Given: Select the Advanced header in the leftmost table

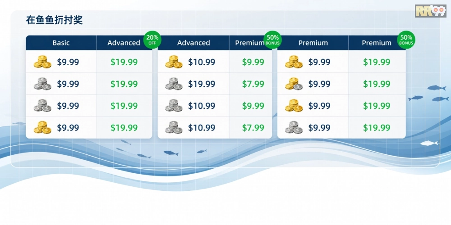Looking at the screenshot, I should point(124,43).
